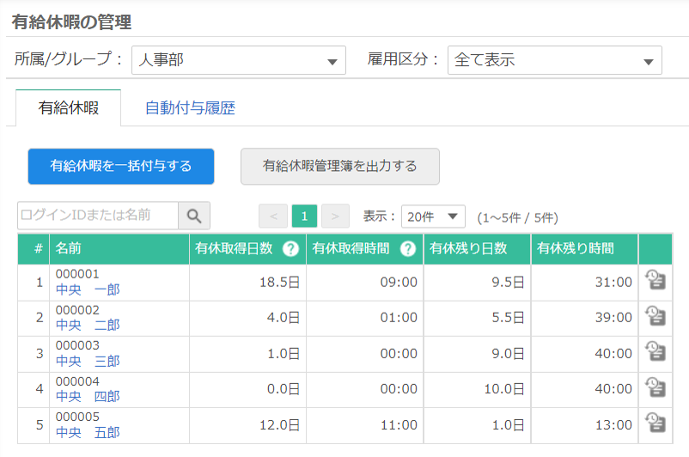Open the 雇用区分 dropdown showing 全て表示

[554, 60]
